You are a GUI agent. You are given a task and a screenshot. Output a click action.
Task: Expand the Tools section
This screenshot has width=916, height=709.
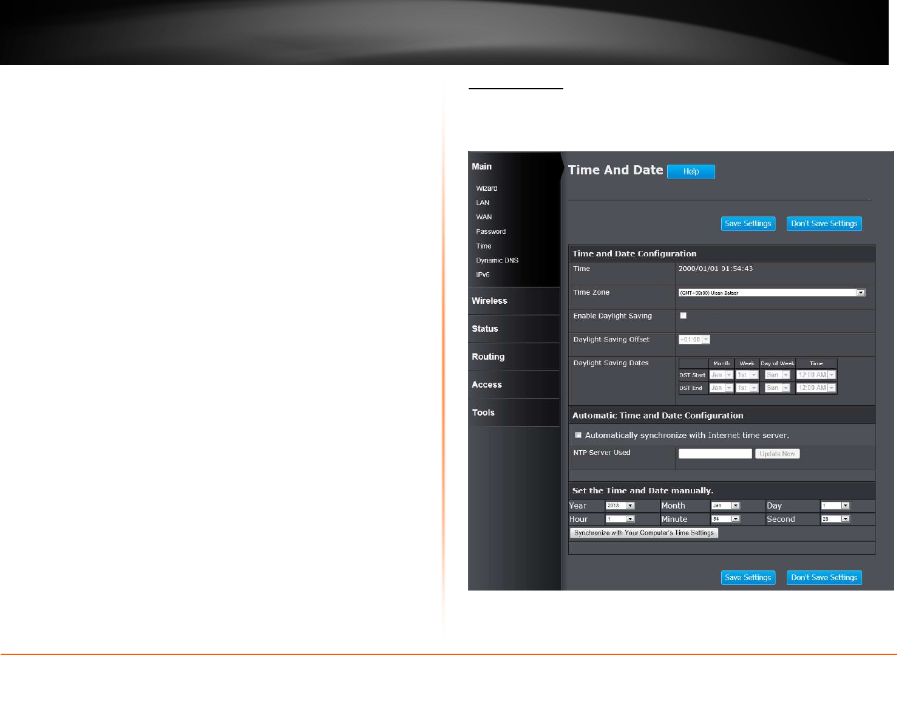coord(483,413)
